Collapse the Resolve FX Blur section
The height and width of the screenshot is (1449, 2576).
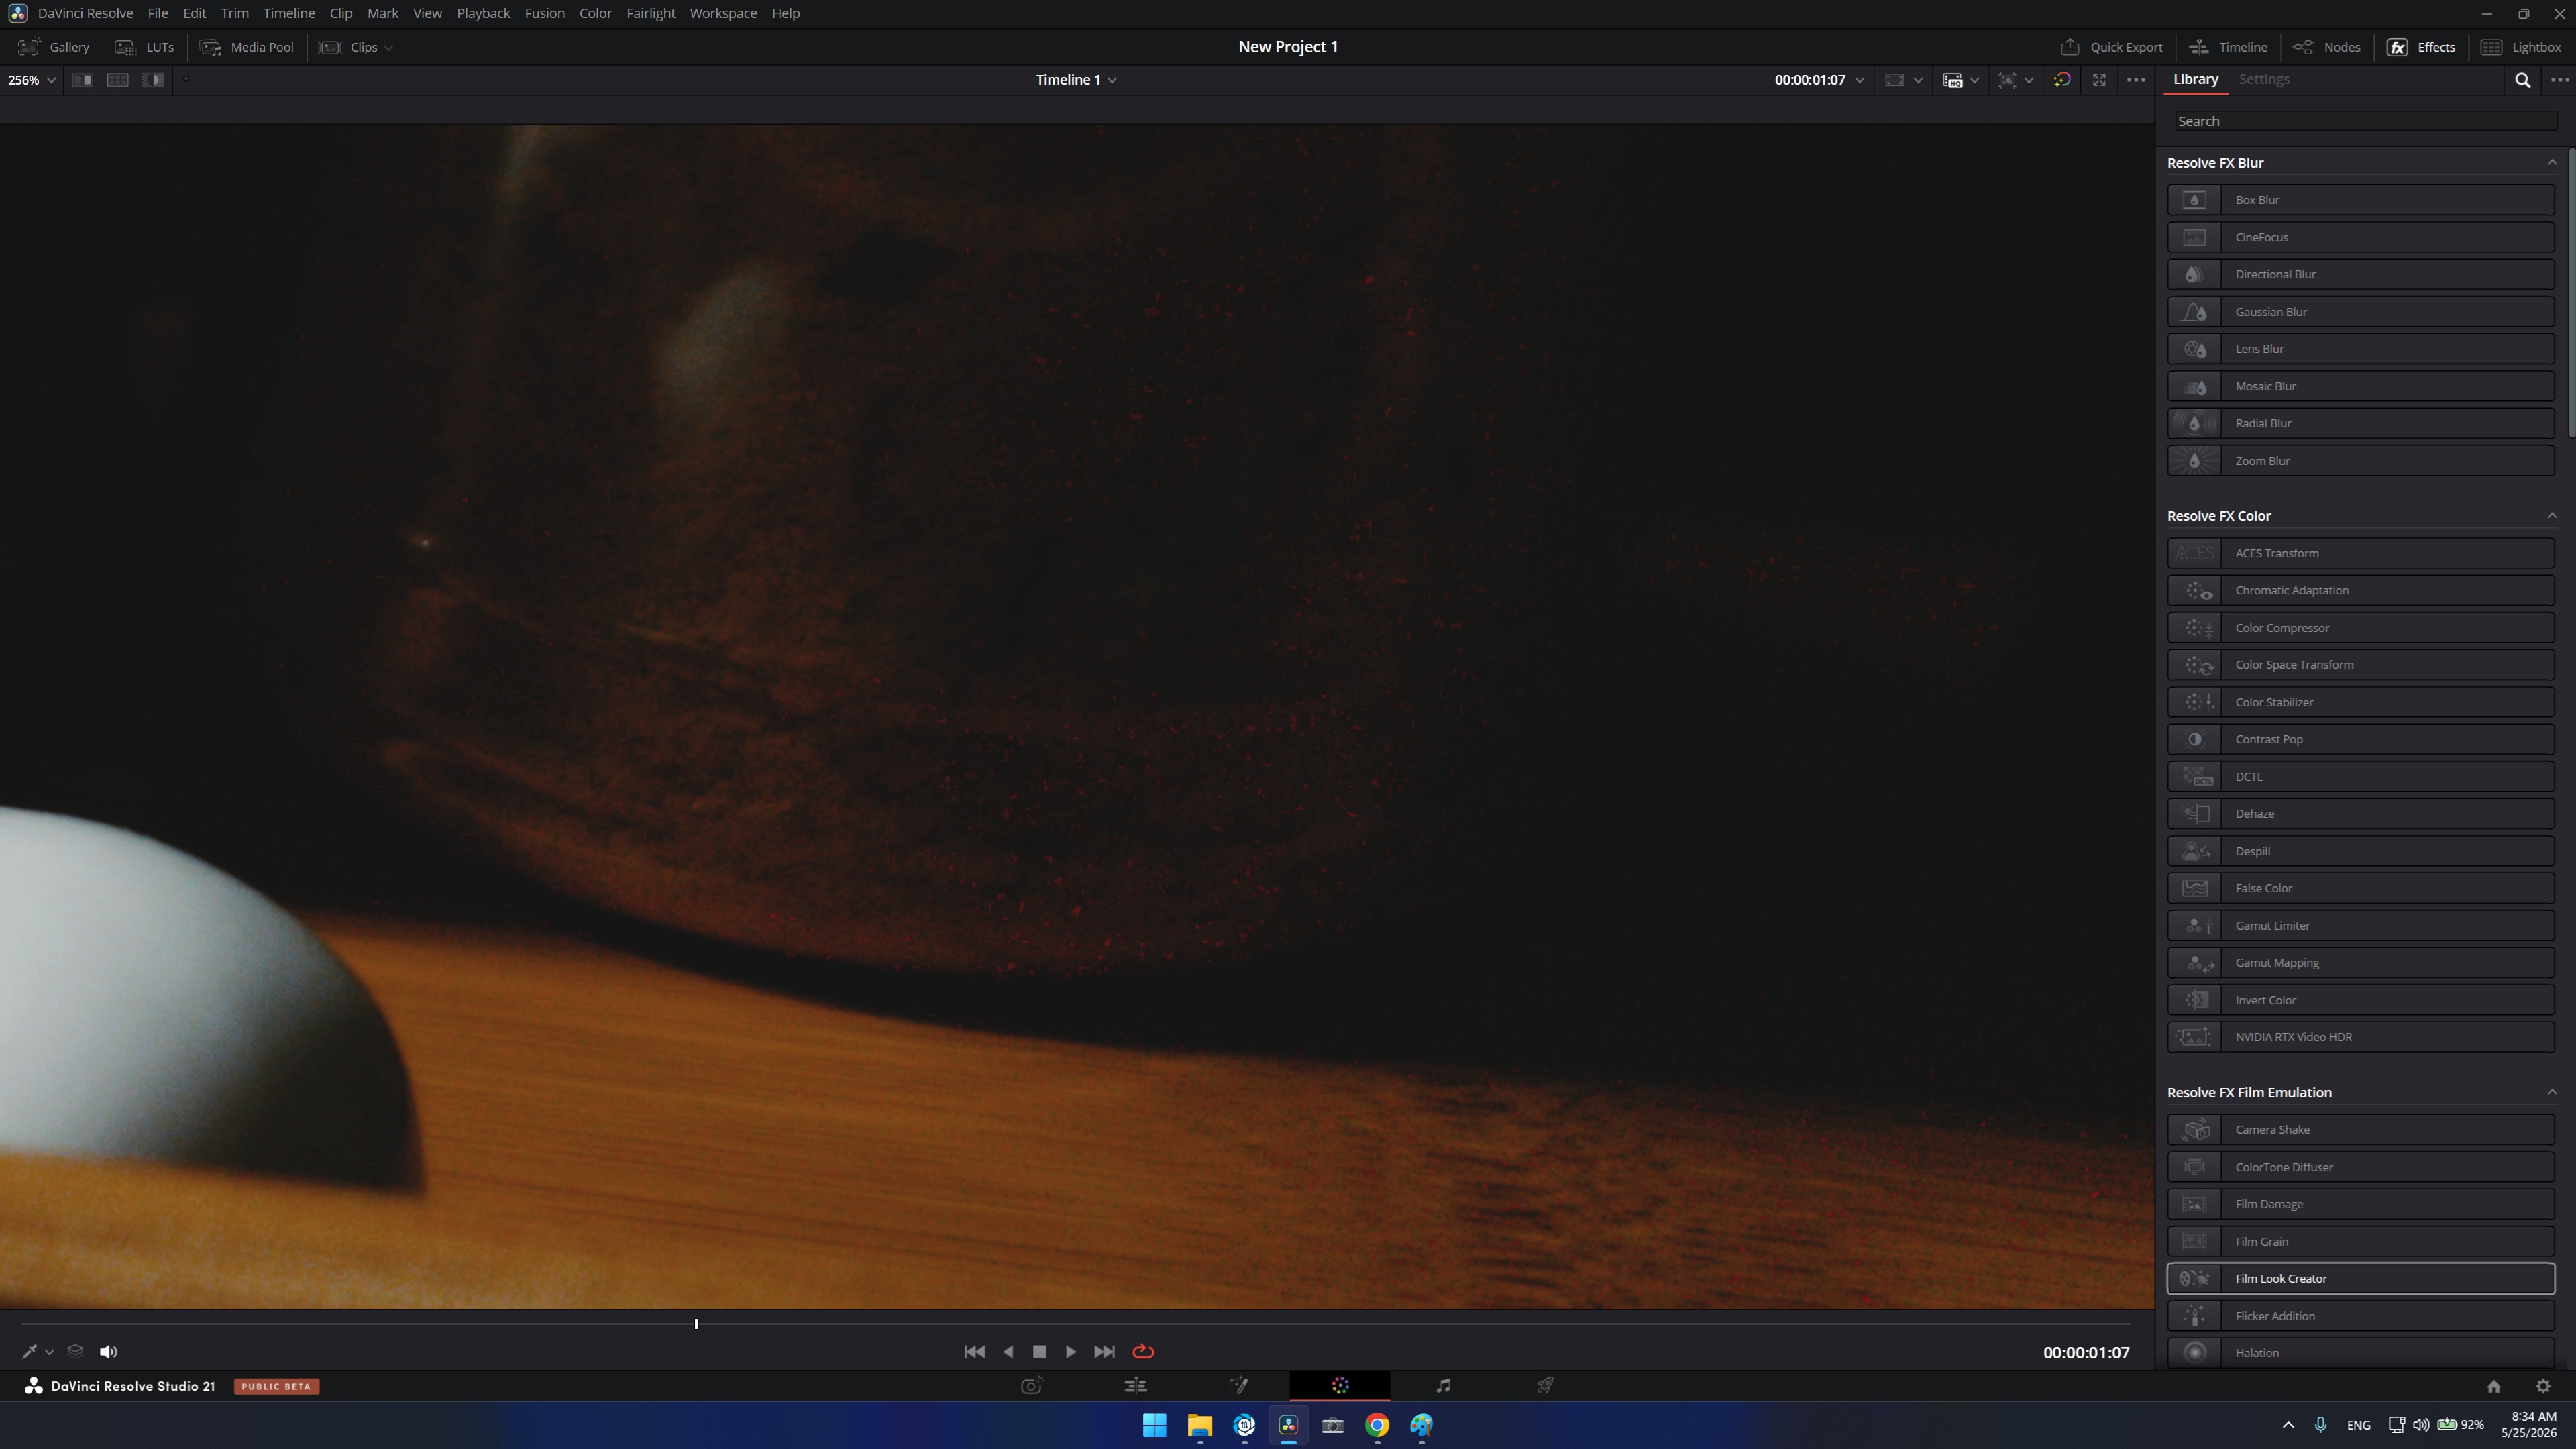coord(2552,162)
